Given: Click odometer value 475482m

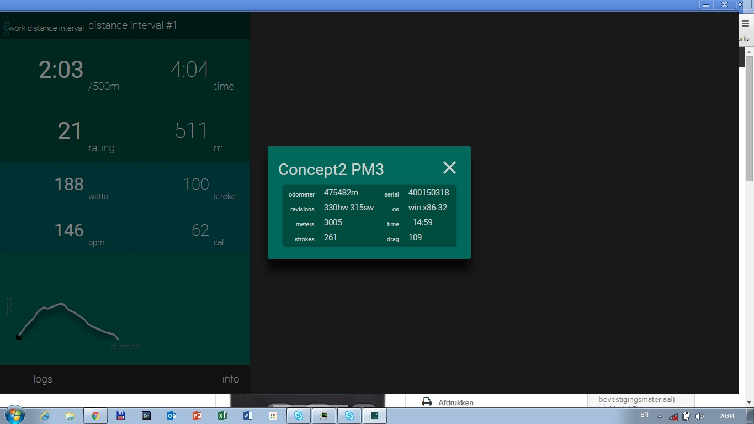Looking at the screenshot, I should click(x=341, y=193).
